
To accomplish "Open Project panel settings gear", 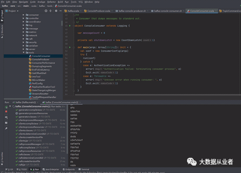I will (x=56, y=11).
